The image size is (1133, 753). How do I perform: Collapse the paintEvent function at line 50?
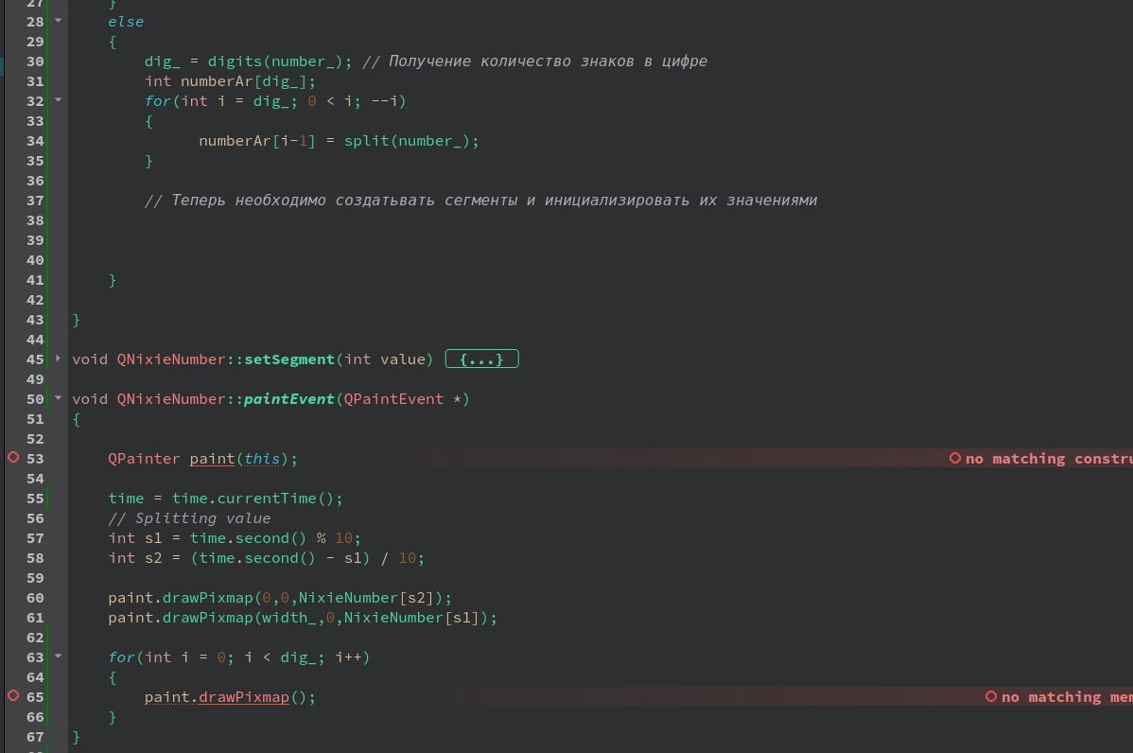click(59, 397)
